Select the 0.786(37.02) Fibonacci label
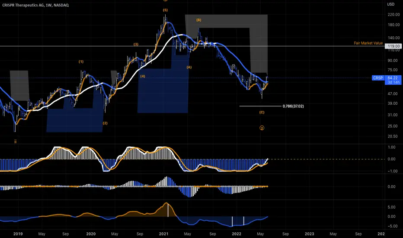This screenshot has height=238, width=403. [293, 106]
